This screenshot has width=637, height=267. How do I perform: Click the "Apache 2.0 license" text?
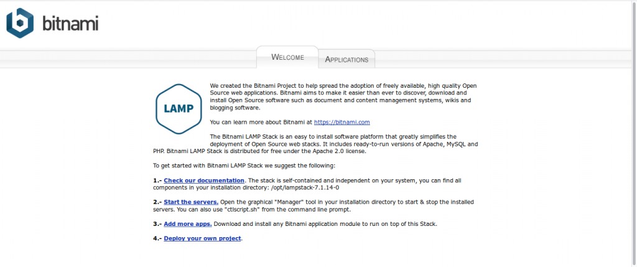(338, 151)
